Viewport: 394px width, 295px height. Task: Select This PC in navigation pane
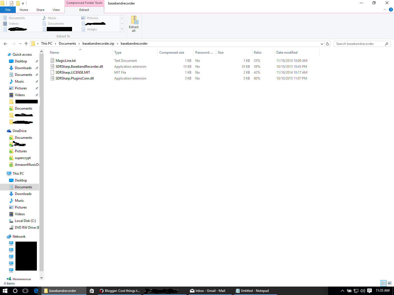pos(18,174)
